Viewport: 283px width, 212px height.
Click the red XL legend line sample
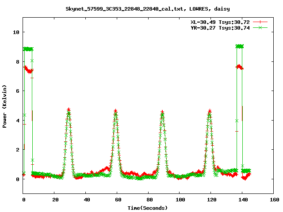tap(260, 22)
